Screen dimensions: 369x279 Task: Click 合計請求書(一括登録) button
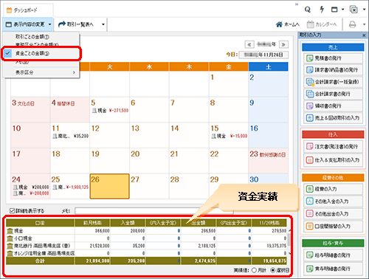pos(333,82)
